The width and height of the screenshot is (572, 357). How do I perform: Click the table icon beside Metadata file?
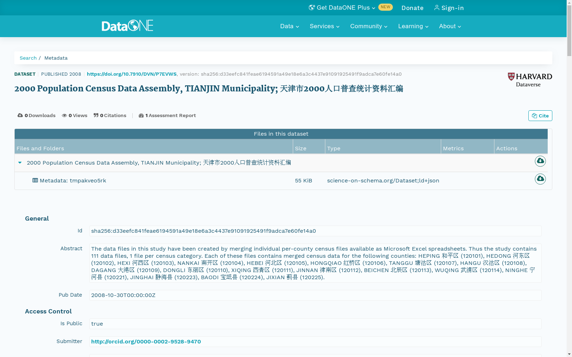point(35,180)
